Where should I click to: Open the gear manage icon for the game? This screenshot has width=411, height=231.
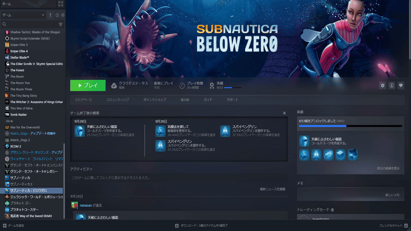[x=383, y=86]
